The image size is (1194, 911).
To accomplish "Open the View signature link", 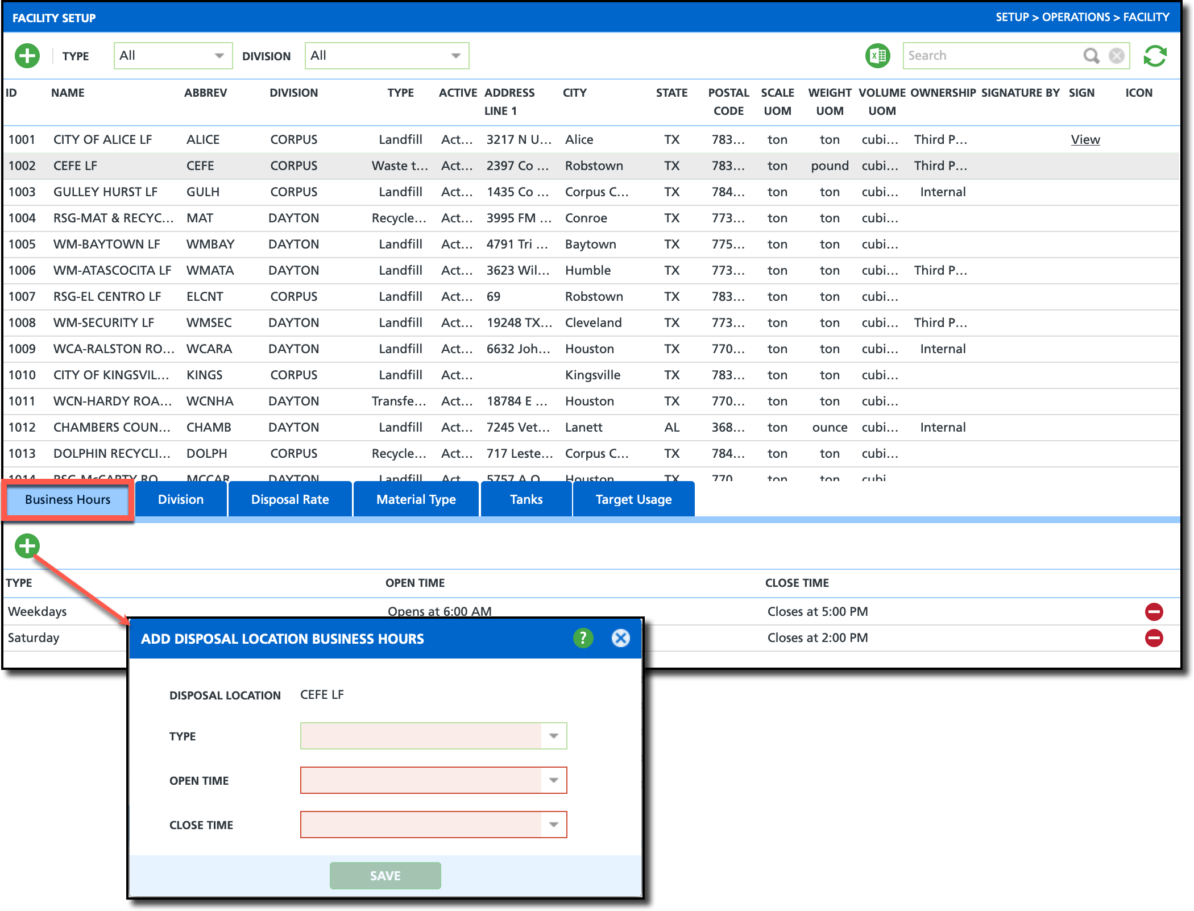I will point(1085,140).
